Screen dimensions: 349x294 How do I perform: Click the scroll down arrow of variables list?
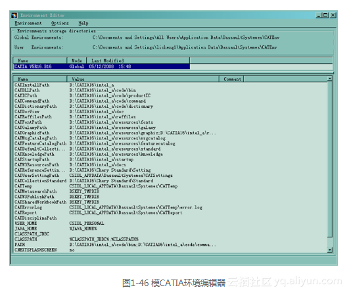[330, 250]
